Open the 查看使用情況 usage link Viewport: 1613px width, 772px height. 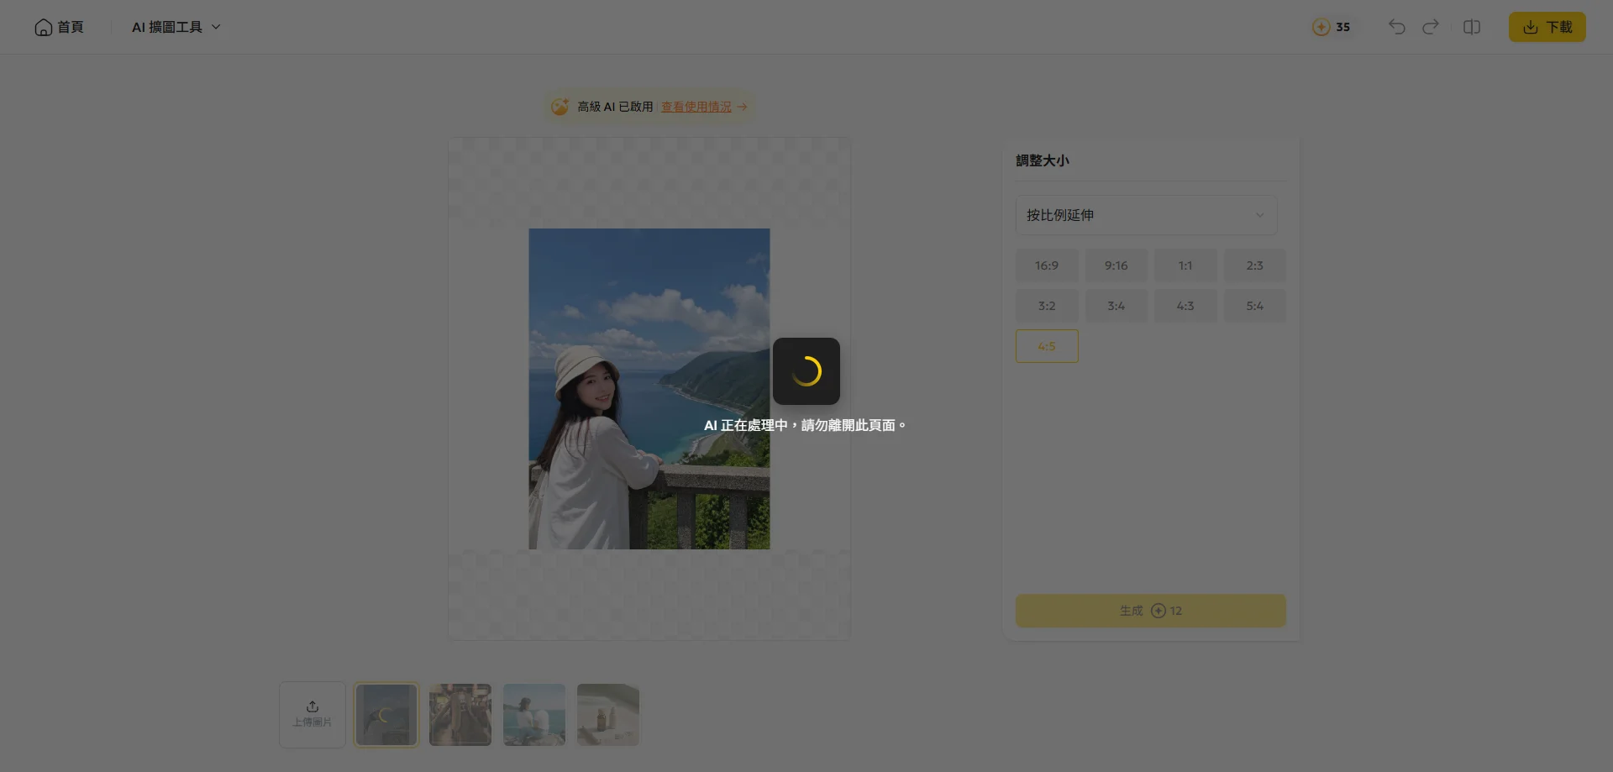(696, 107)
